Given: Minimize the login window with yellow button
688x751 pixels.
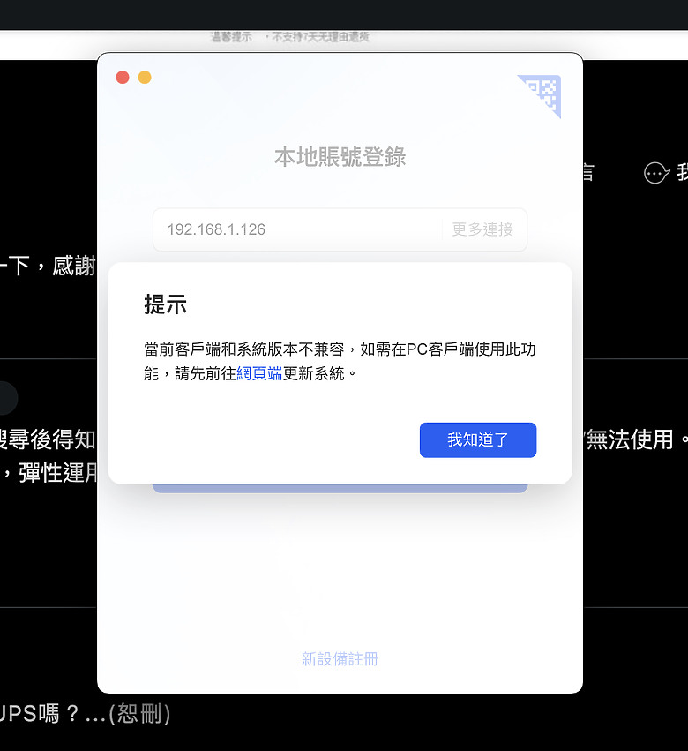Looking at the screenshot, I should pyautogui.click(x=145, y=77).
